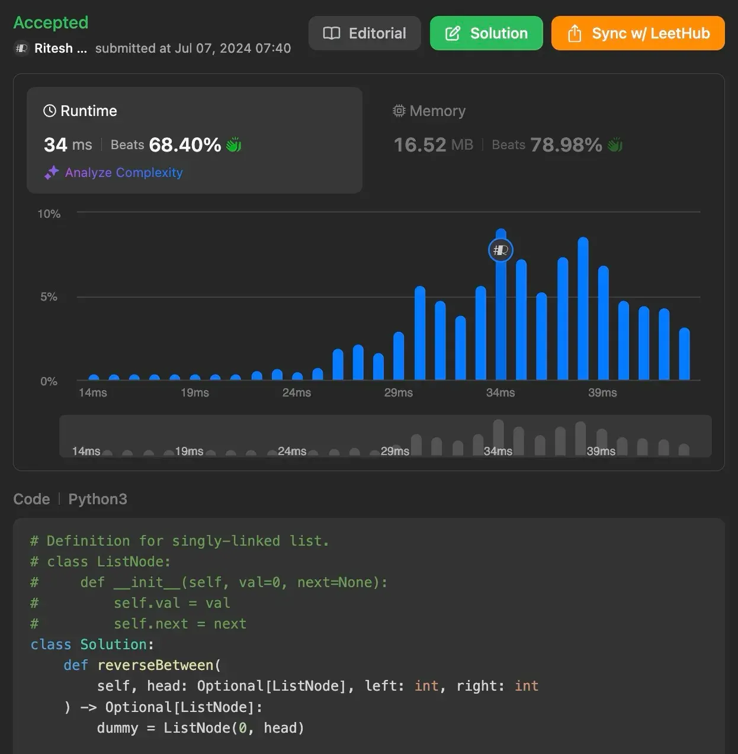Click the sparkle icon next to Analyze Complexity

(52, 172)
